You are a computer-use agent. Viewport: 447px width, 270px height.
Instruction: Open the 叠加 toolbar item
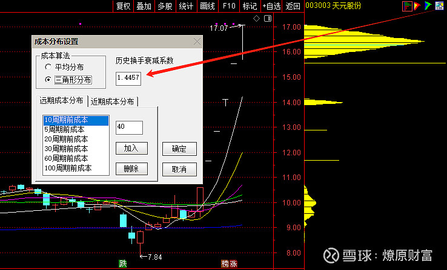144,6
